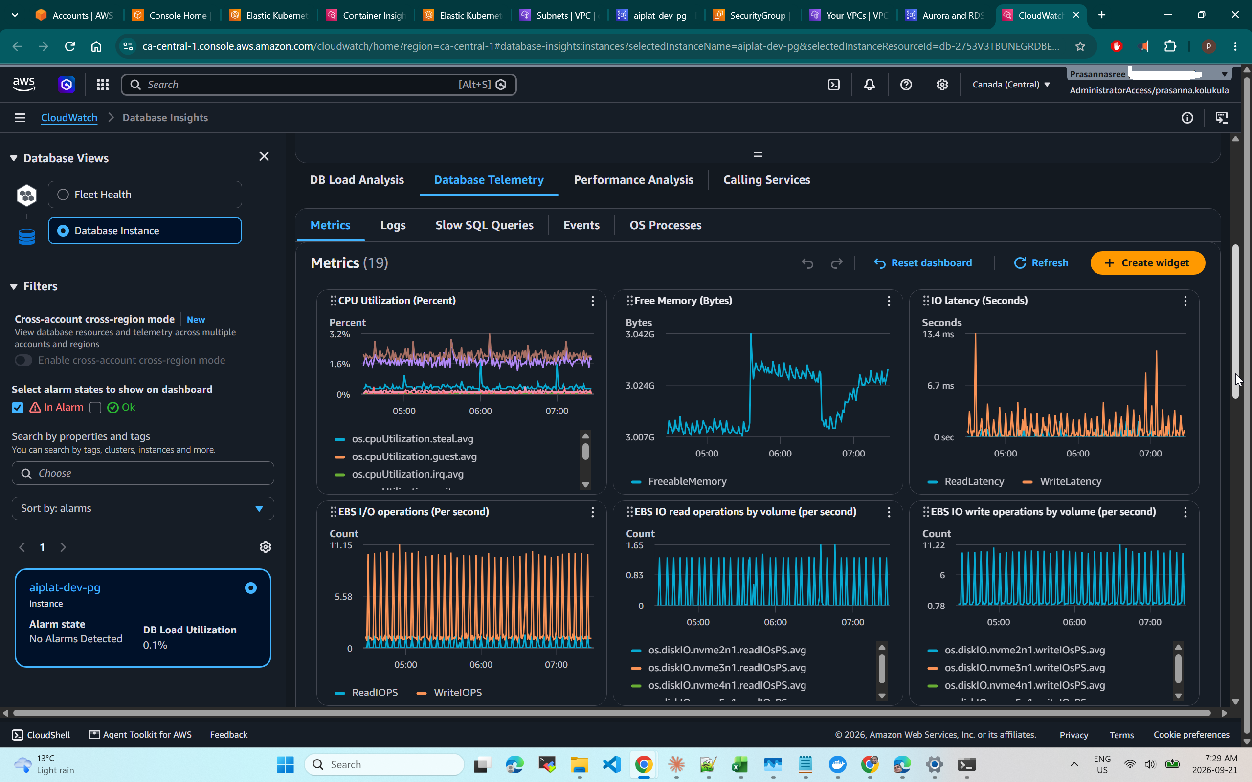
Task: Click Reset dashboard
Action: click(923, 263)
